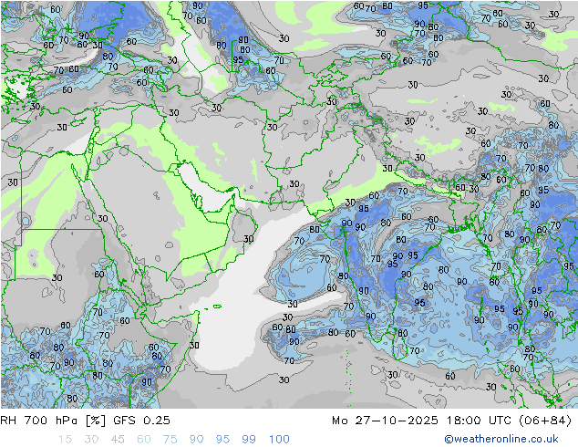Click the legend value 100

click(x=279, y=440)
